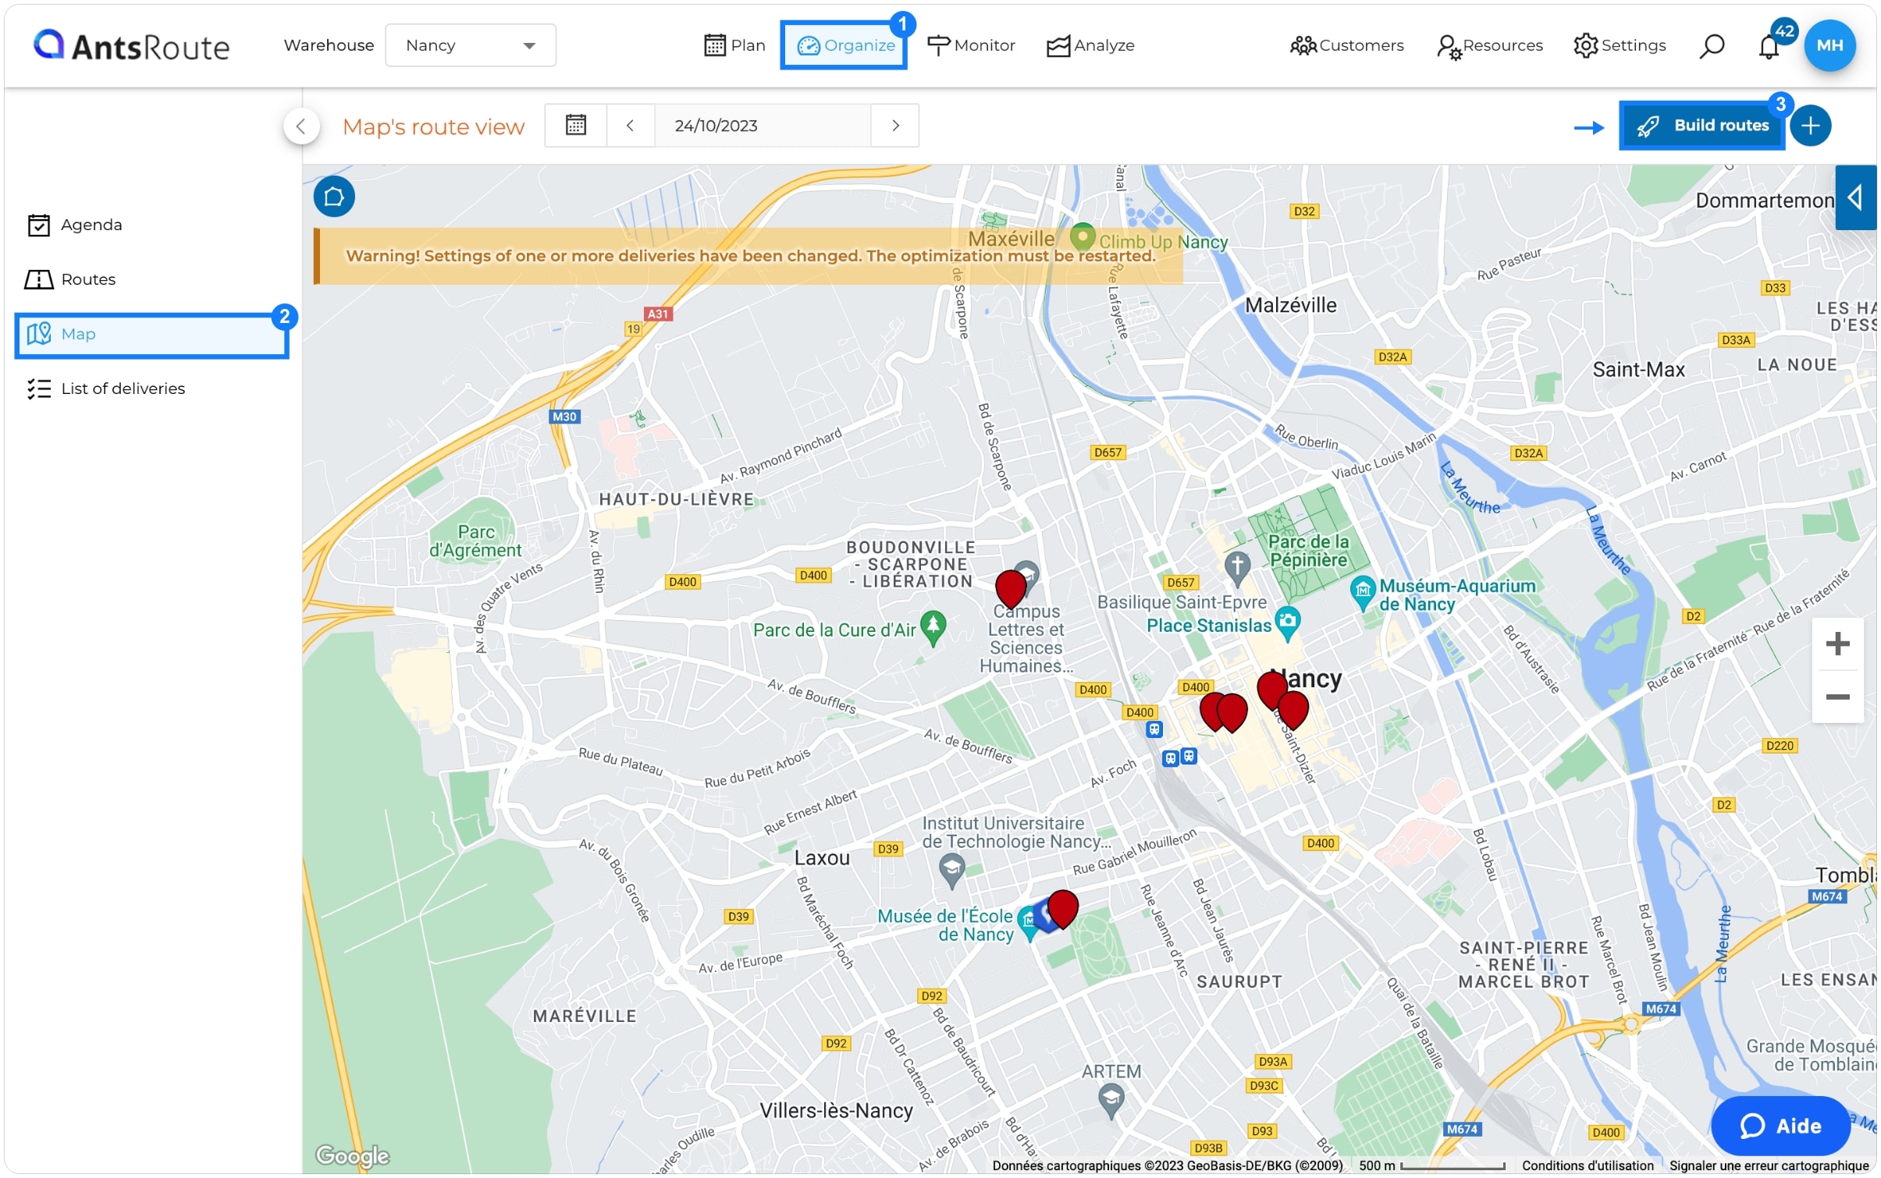Click the ARTEM school marker

1110,1100
